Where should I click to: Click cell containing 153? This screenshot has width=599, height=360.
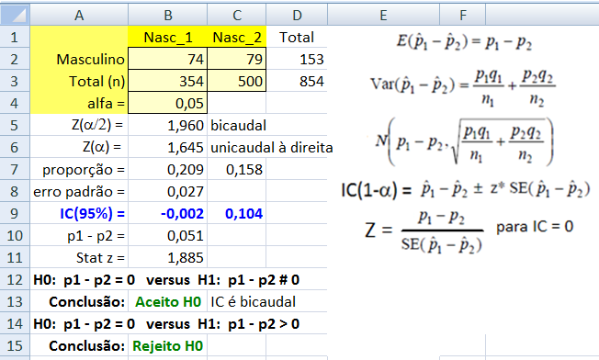[x=297, y=59]
